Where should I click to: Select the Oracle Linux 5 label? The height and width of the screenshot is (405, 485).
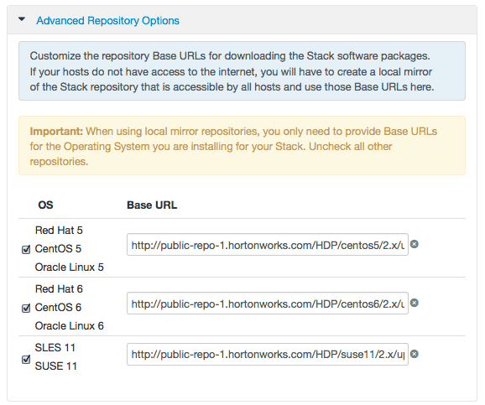[x=70, y=267]
